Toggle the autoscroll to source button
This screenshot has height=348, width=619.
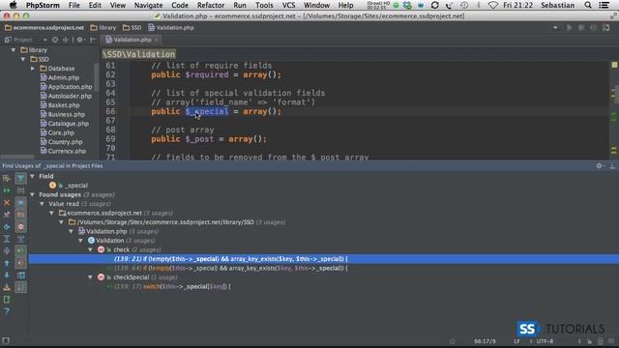click(x=20, y=275)
